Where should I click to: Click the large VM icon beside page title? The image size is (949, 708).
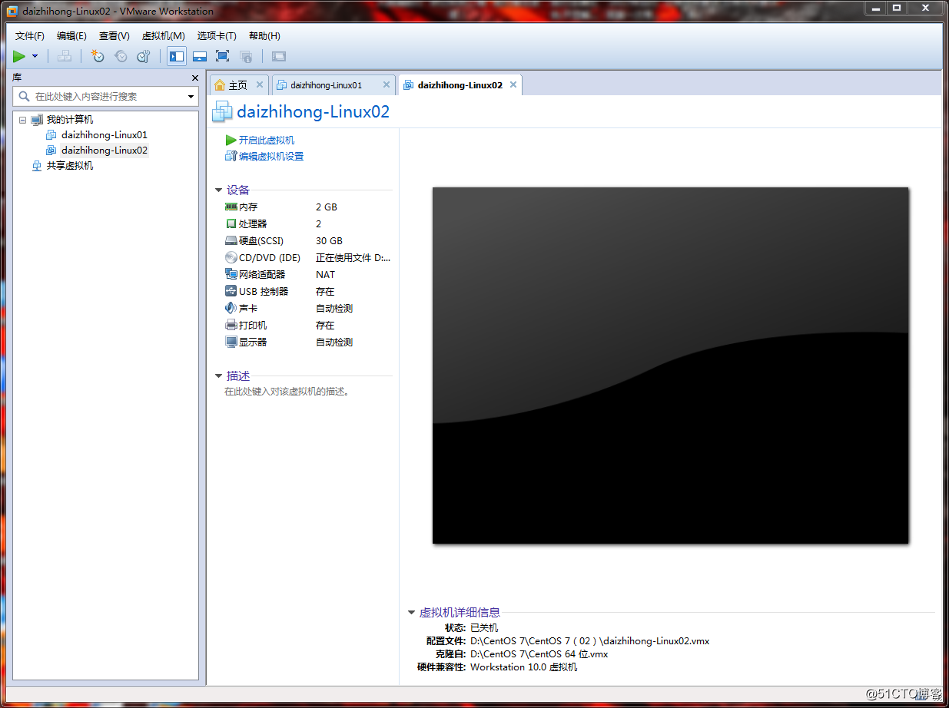click(222, 111)
